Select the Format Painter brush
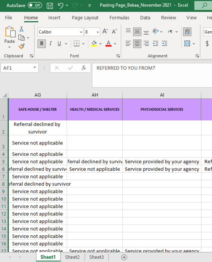This screenshot has width=212, height=262. (22, 46)
